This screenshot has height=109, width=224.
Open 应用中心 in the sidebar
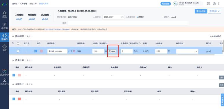4,72
